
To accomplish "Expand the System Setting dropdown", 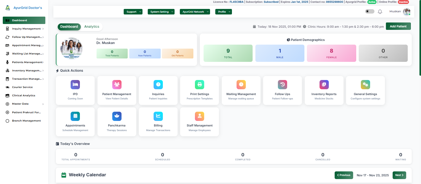I will point(161,11).
